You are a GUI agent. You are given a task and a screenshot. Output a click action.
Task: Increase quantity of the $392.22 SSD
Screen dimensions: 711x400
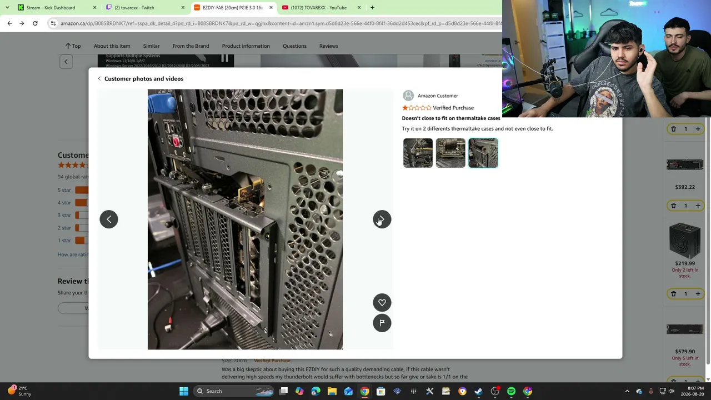coord(698,206)
